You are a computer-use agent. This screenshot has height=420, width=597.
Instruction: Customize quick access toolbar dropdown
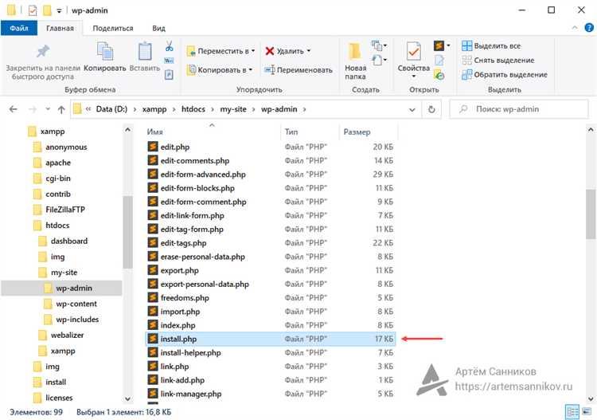(x=59, y=11)
